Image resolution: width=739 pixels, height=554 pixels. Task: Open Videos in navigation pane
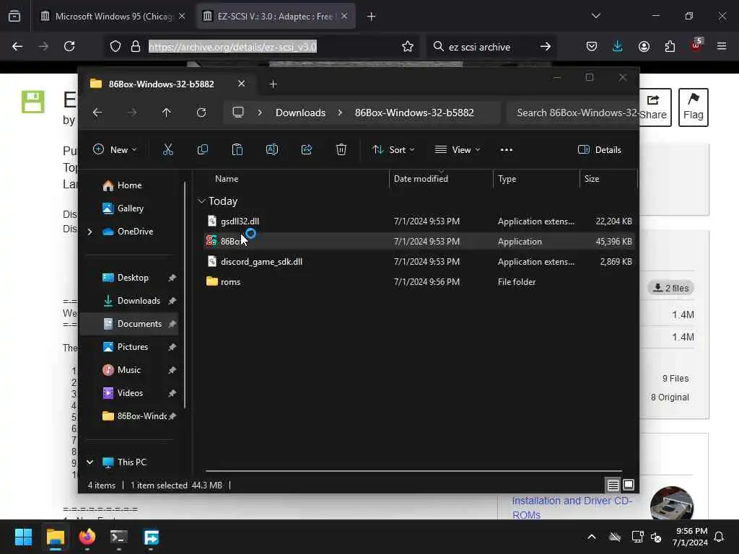pos(130,393)
